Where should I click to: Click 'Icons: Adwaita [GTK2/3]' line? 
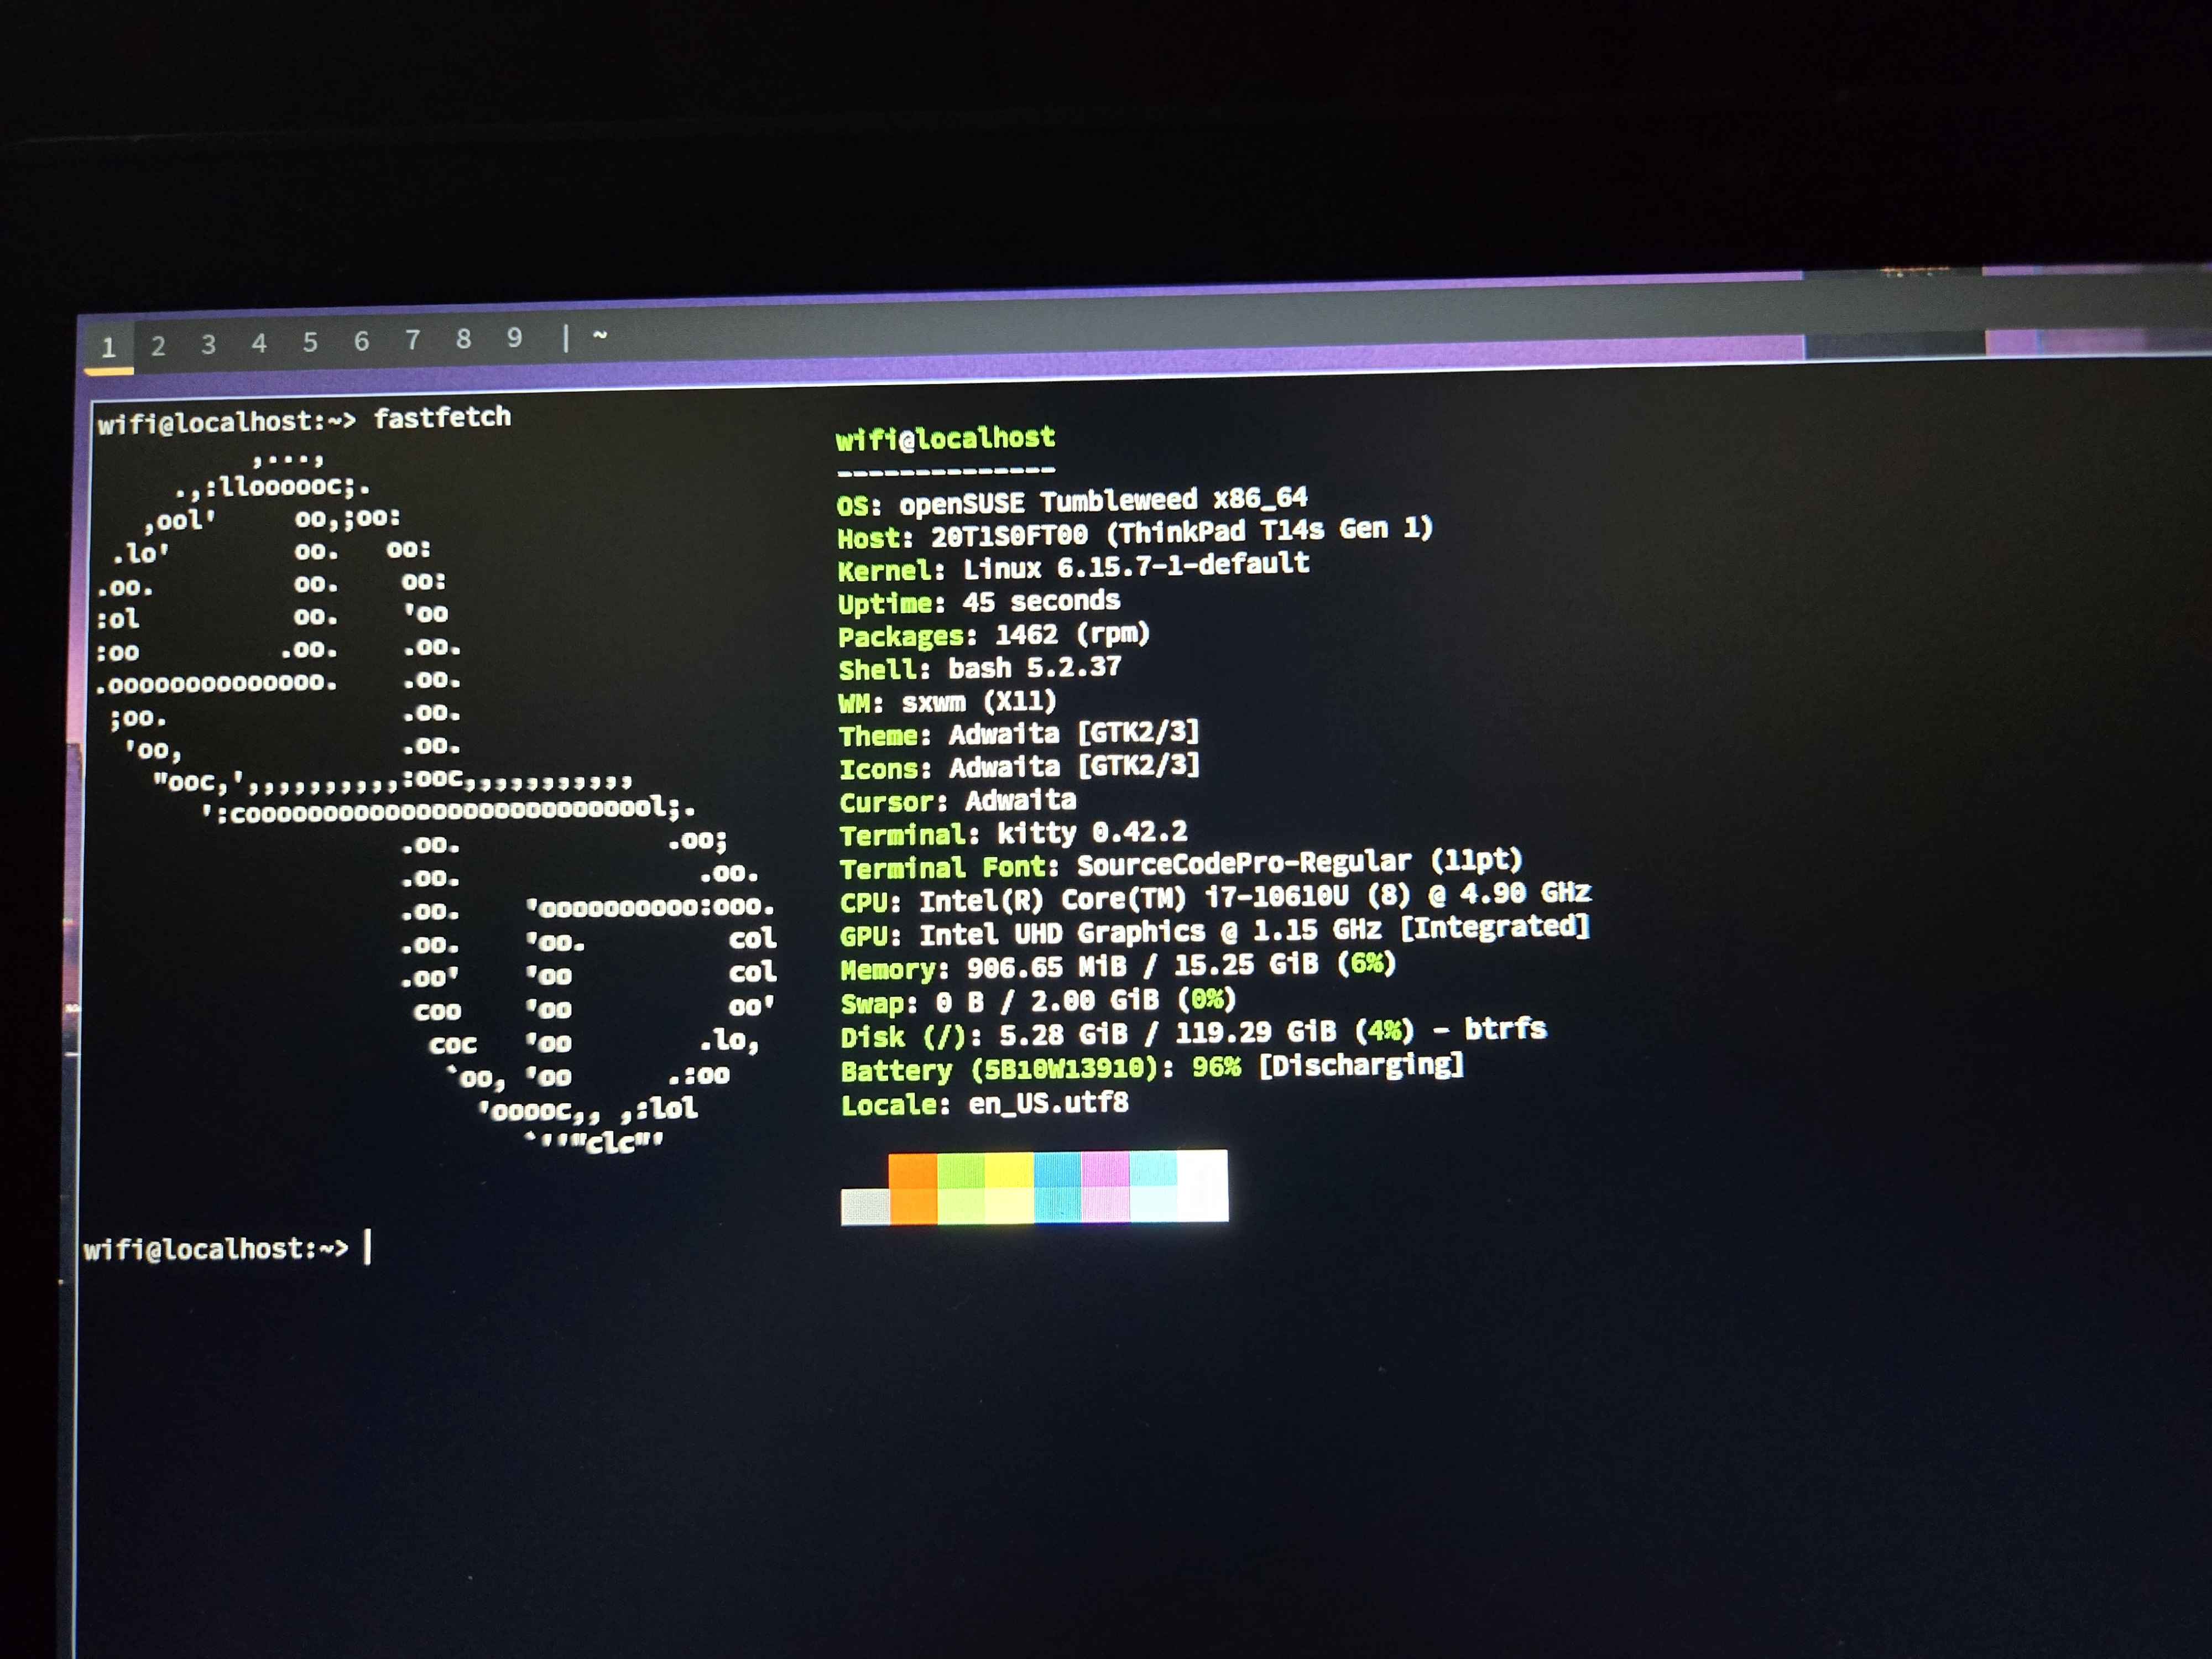click(x=1019, y=768)
